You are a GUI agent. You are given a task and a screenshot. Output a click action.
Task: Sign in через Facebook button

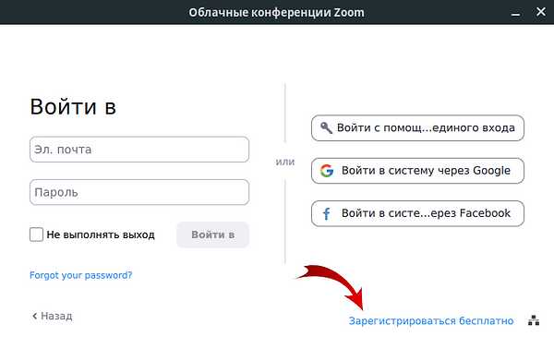(417, 213)
